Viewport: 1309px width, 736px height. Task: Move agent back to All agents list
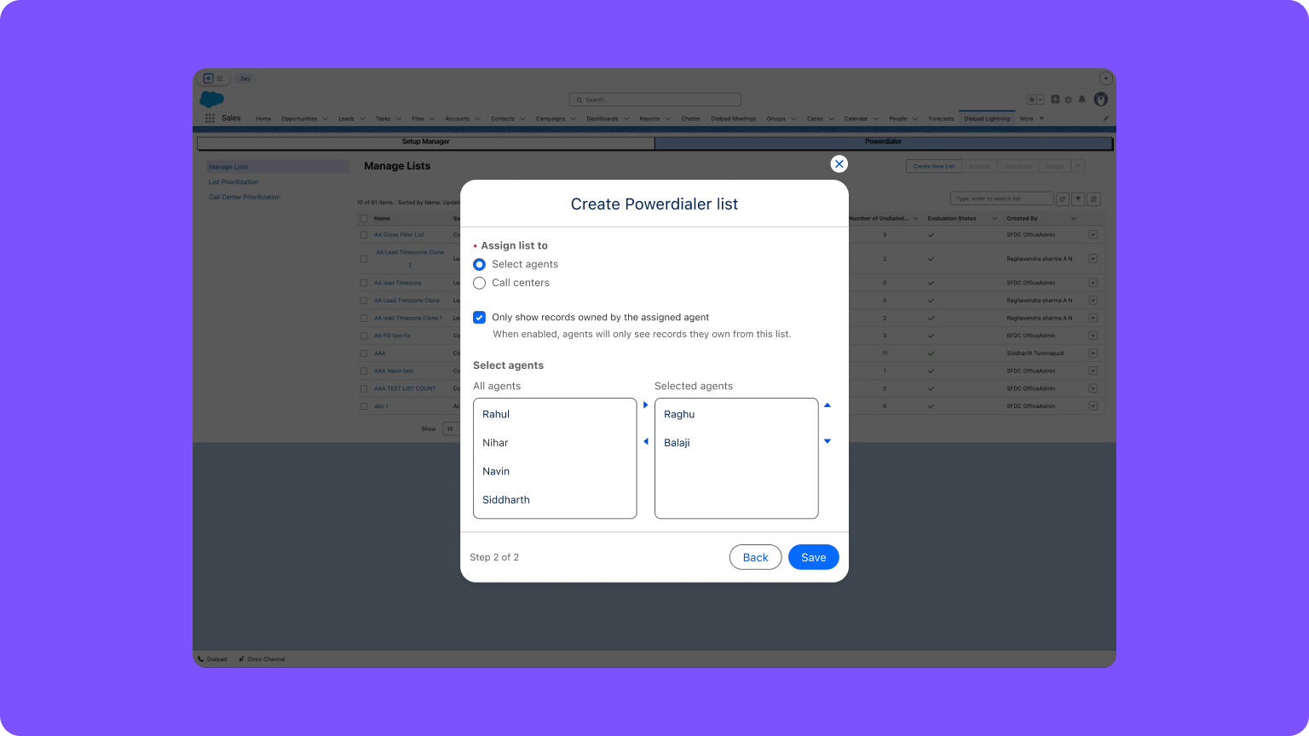(645, 441)
